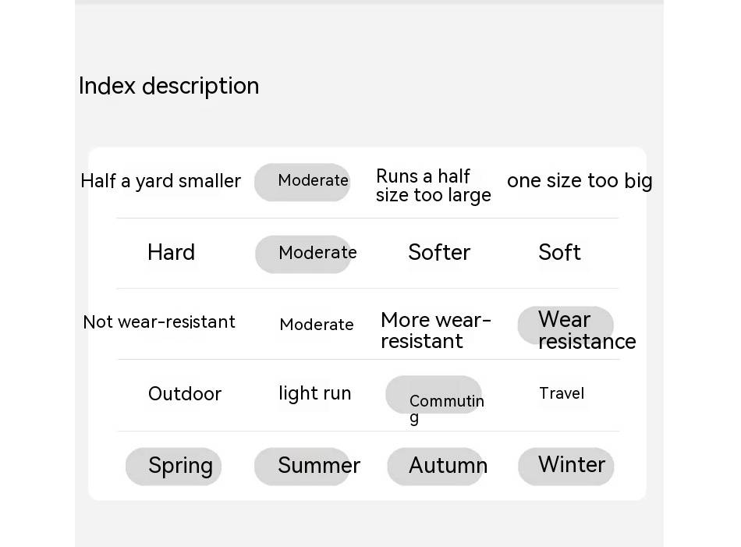Select Moderate in the wear-resistance row

click(317, 325)
